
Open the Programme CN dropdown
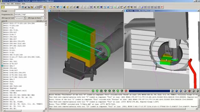45,15
